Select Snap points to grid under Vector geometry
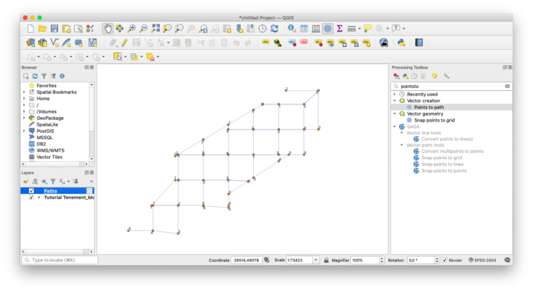This screenshot has width=533, height=292. [434, 120]
